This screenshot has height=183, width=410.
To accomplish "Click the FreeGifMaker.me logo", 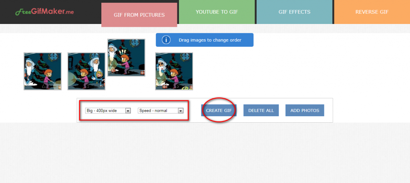I will pyautogui.click(x=44, y=12).
